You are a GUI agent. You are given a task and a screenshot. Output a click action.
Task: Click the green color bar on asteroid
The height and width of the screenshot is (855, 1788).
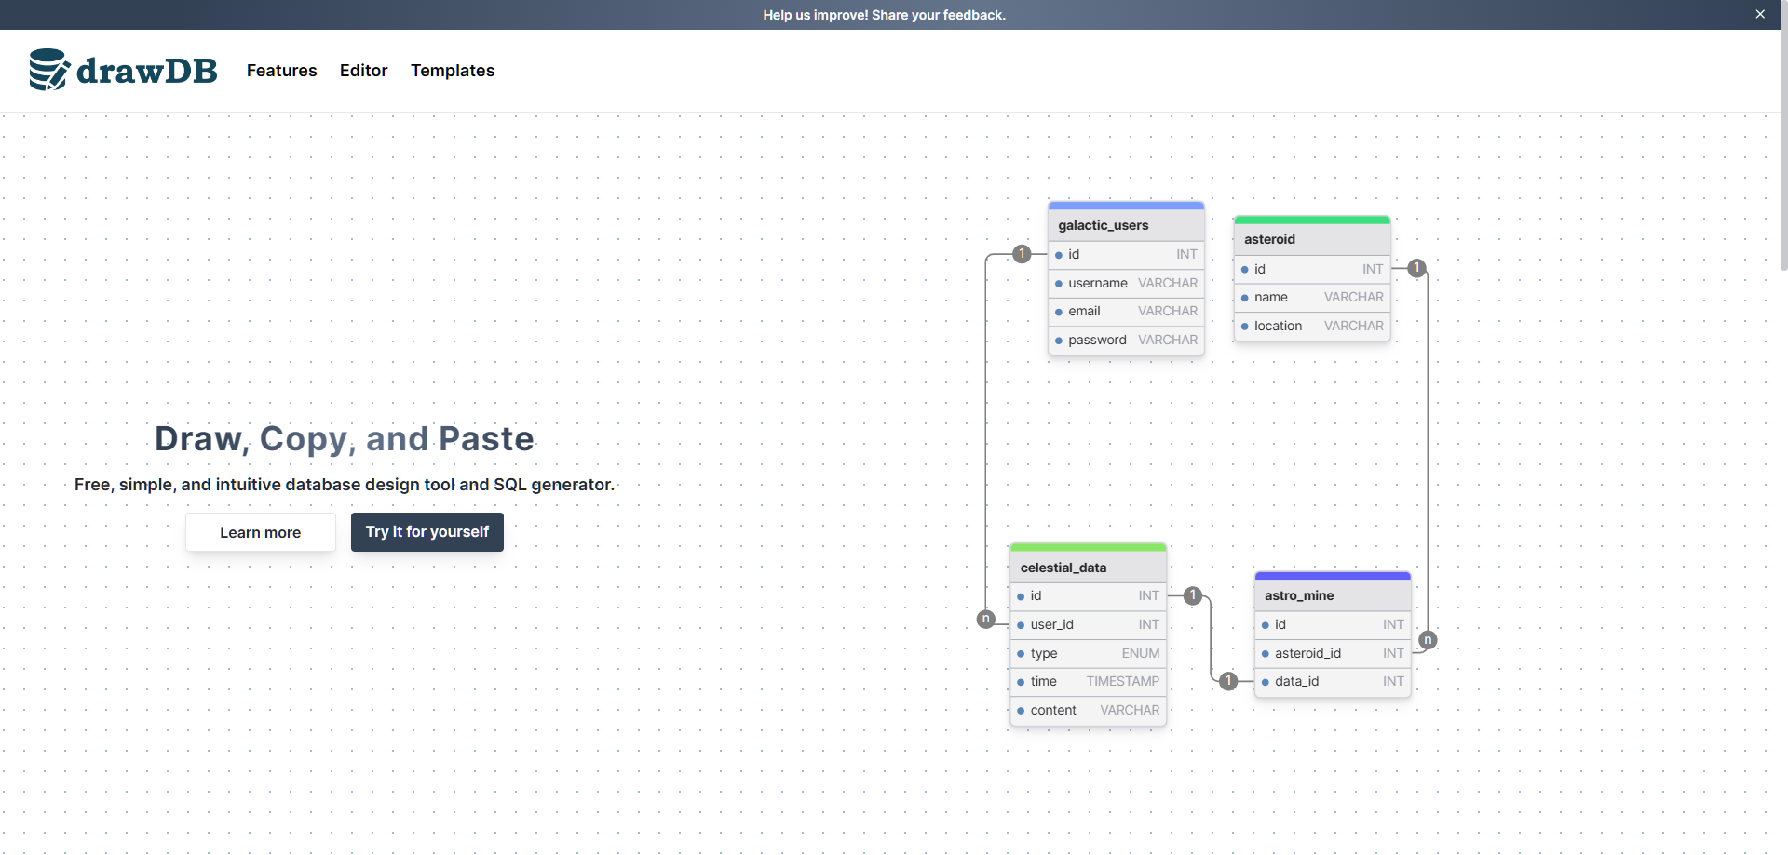[x=1312, y=220]
